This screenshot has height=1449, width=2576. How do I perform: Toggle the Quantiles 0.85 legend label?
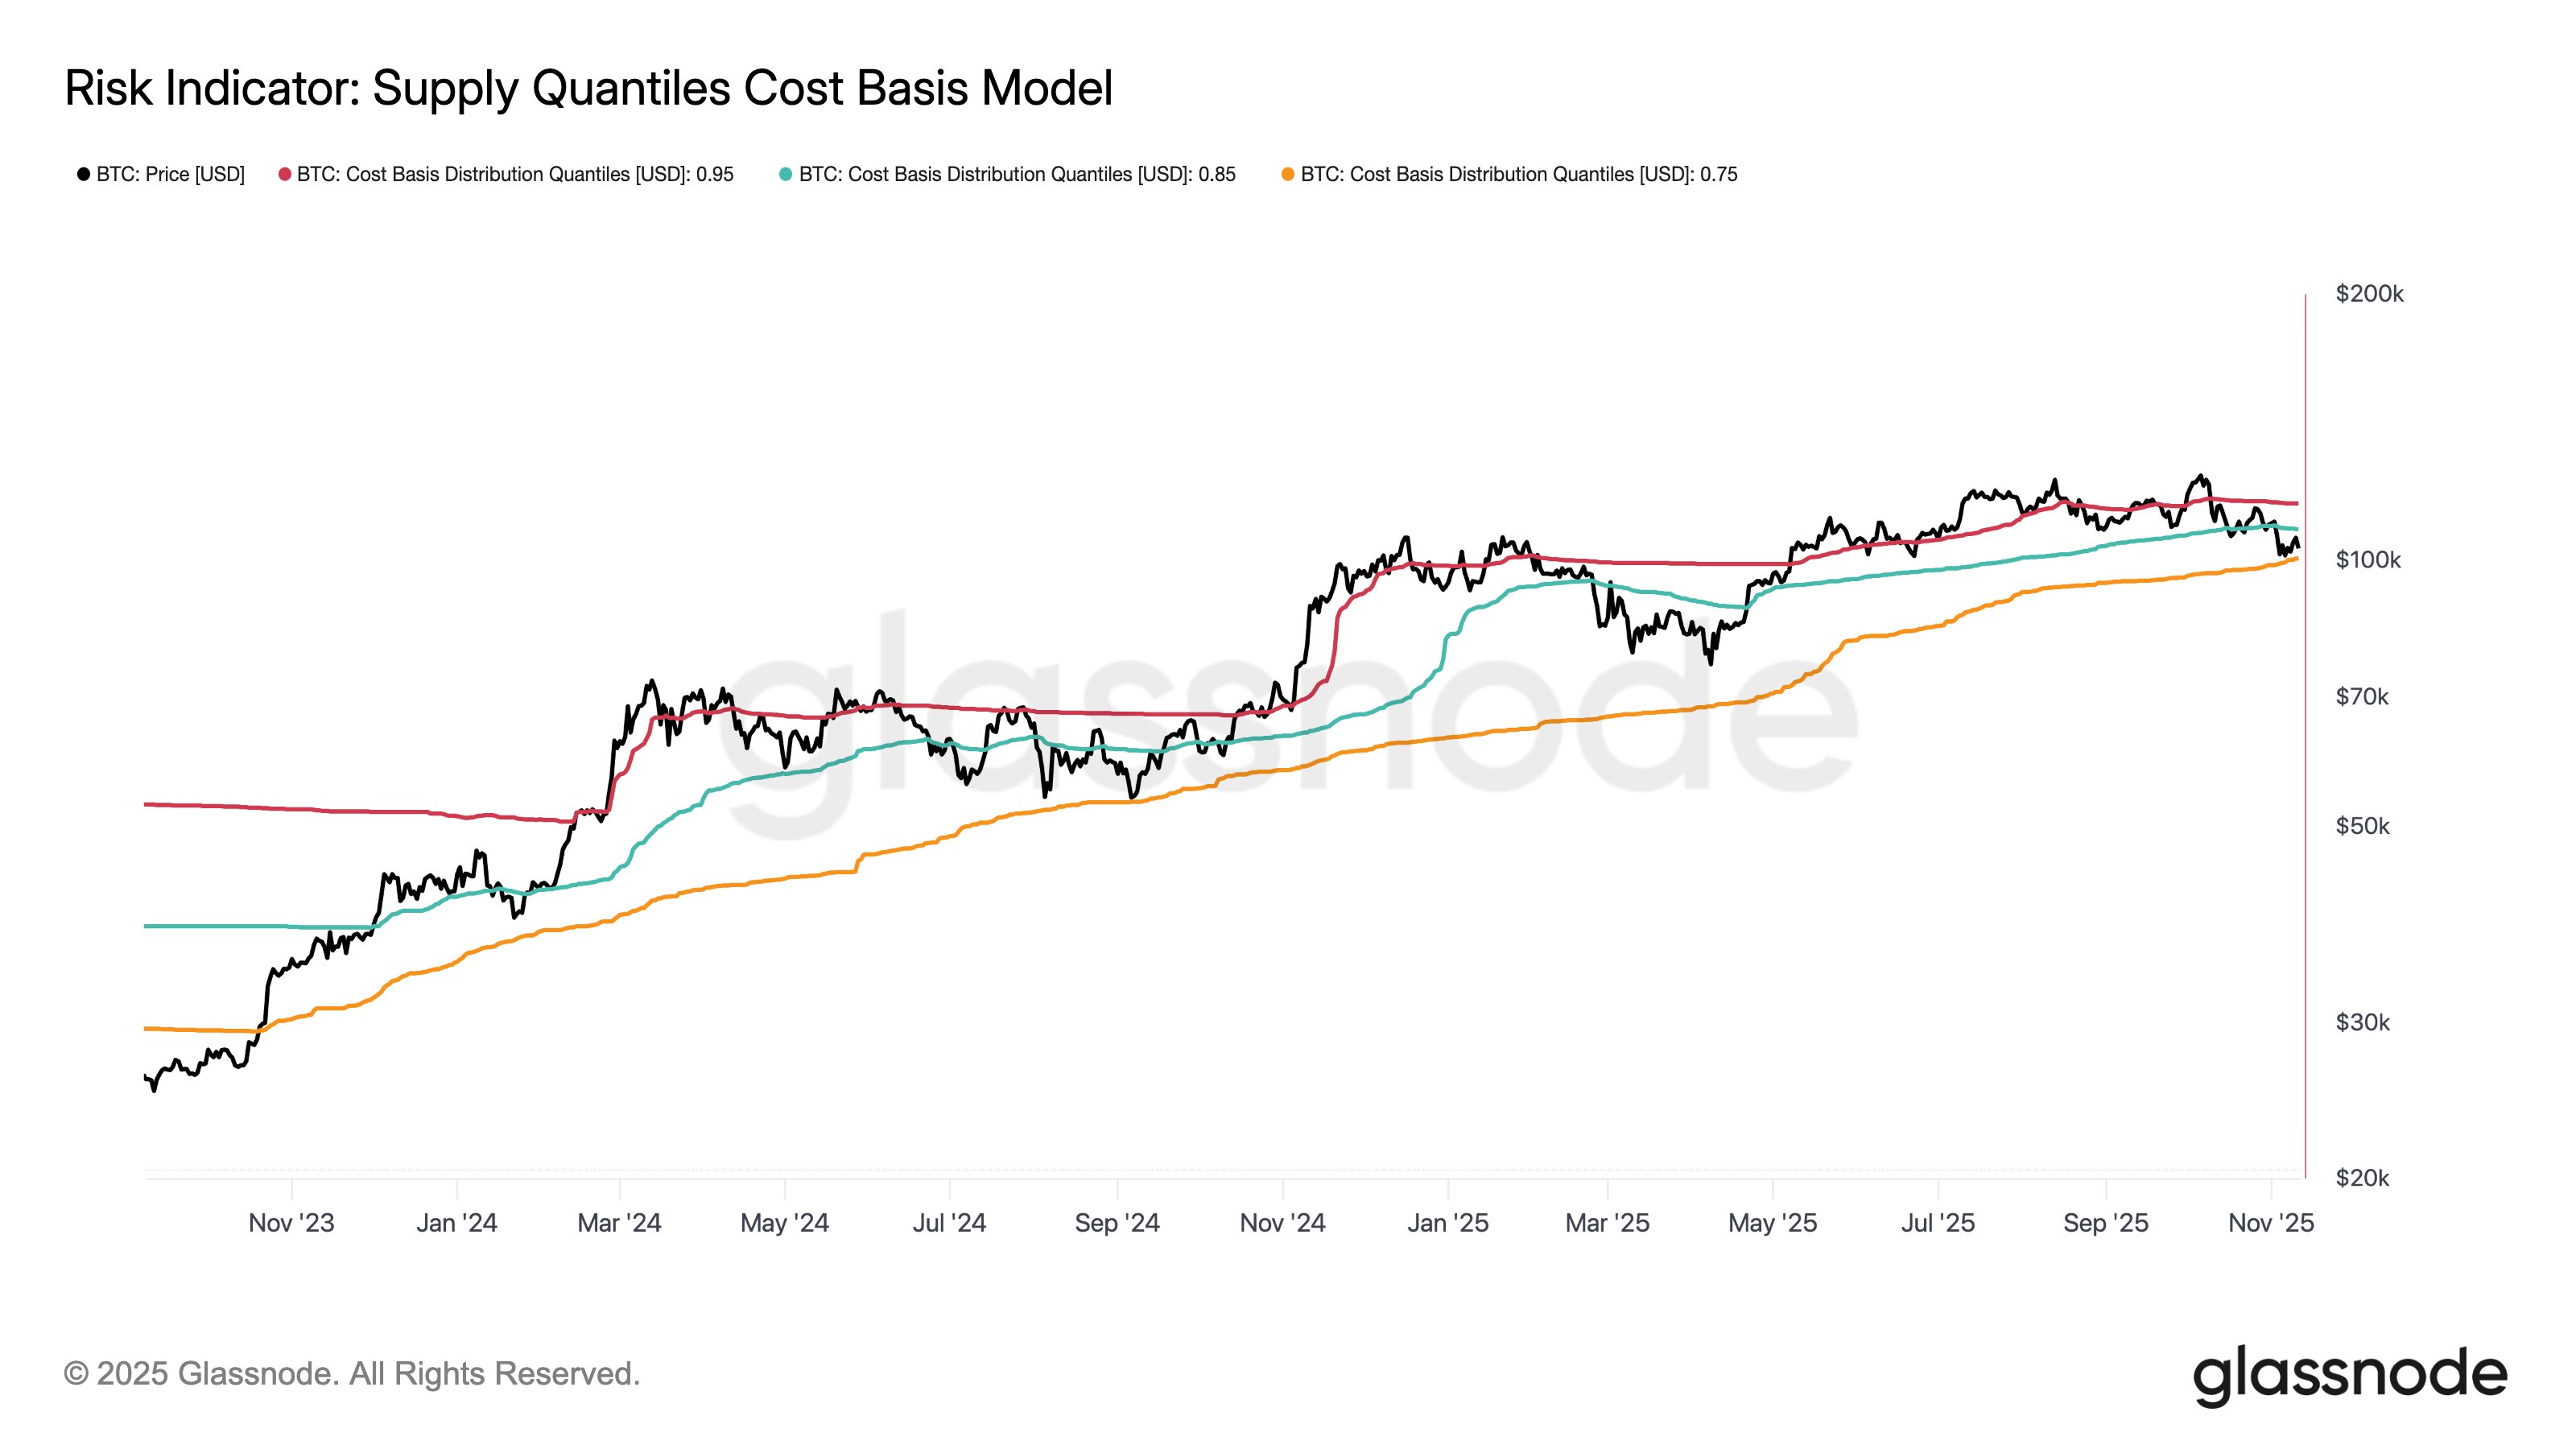pos(1017,175)
